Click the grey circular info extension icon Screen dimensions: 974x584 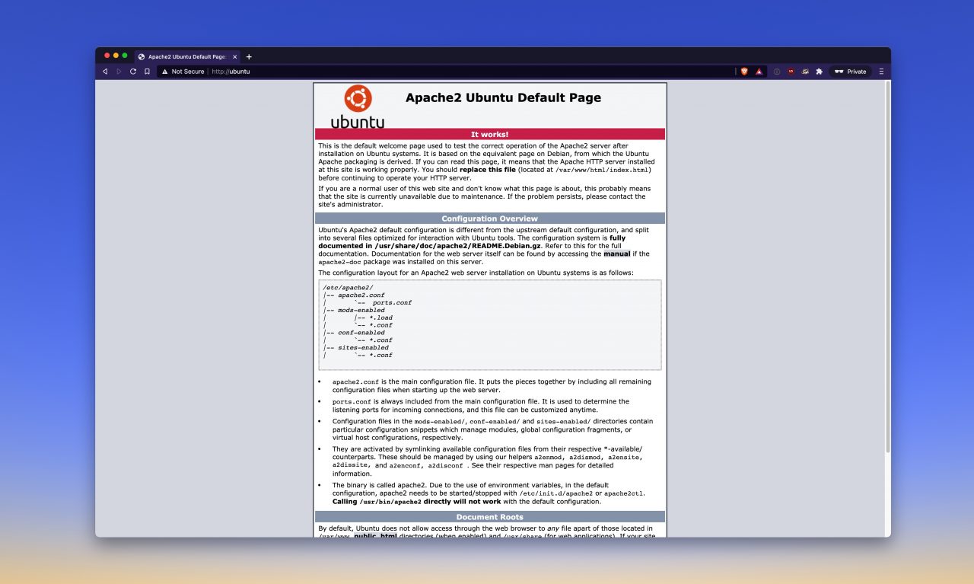click(x=777, y=72)
